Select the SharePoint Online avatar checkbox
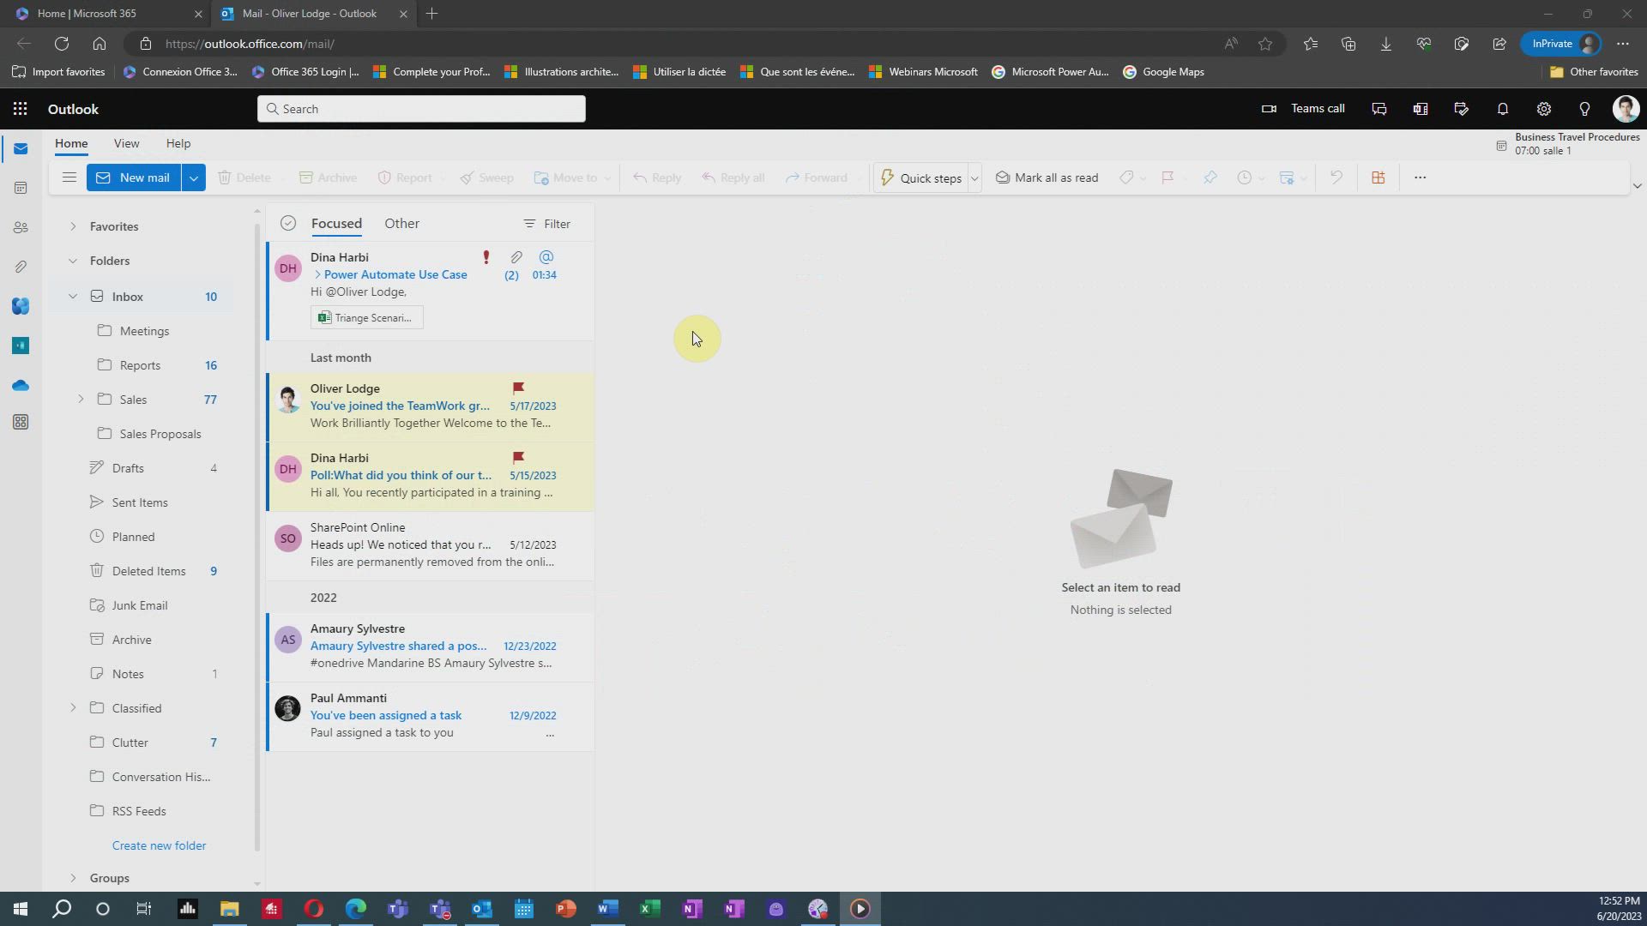Screen dimensions: 1647x926 click(x=287, y=538)
